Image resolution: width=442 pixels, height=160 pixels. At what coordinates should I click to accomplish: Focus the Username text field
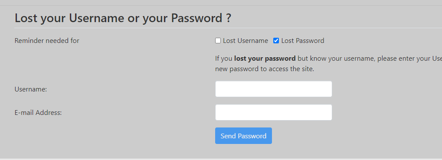(273, 89)
